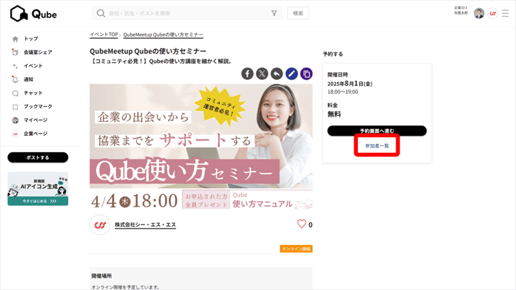Share event on X

tap(262, 74)
